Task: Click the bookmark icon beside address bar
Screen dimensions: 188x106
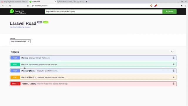Action: pyautogui.click(x=28, y=6)
